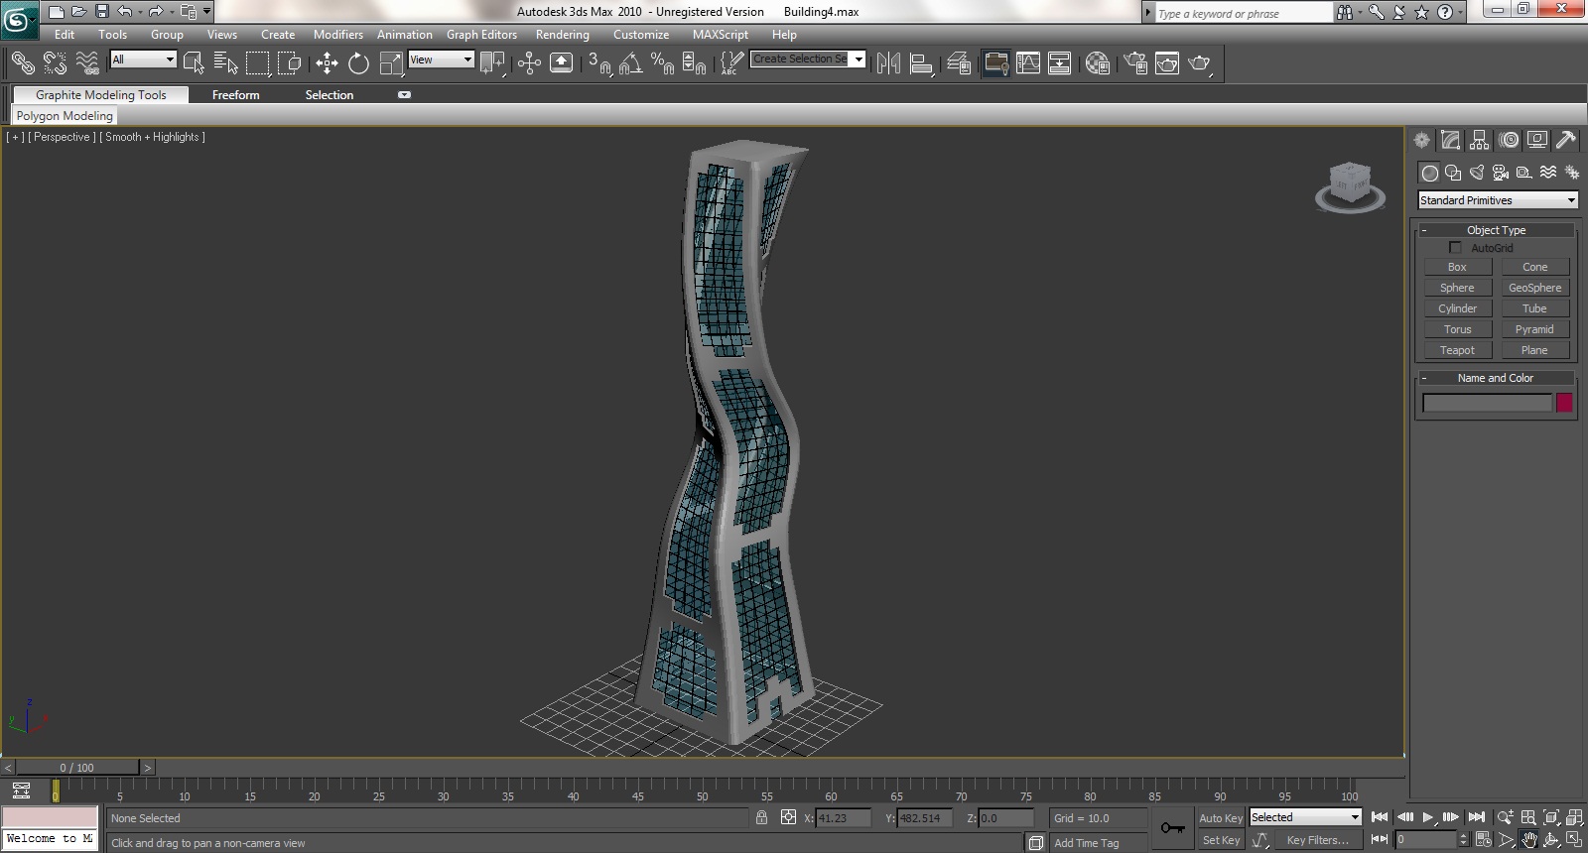Pick the Rectangular Selection Region tool
1588x853 pixels.
point(257,63)
